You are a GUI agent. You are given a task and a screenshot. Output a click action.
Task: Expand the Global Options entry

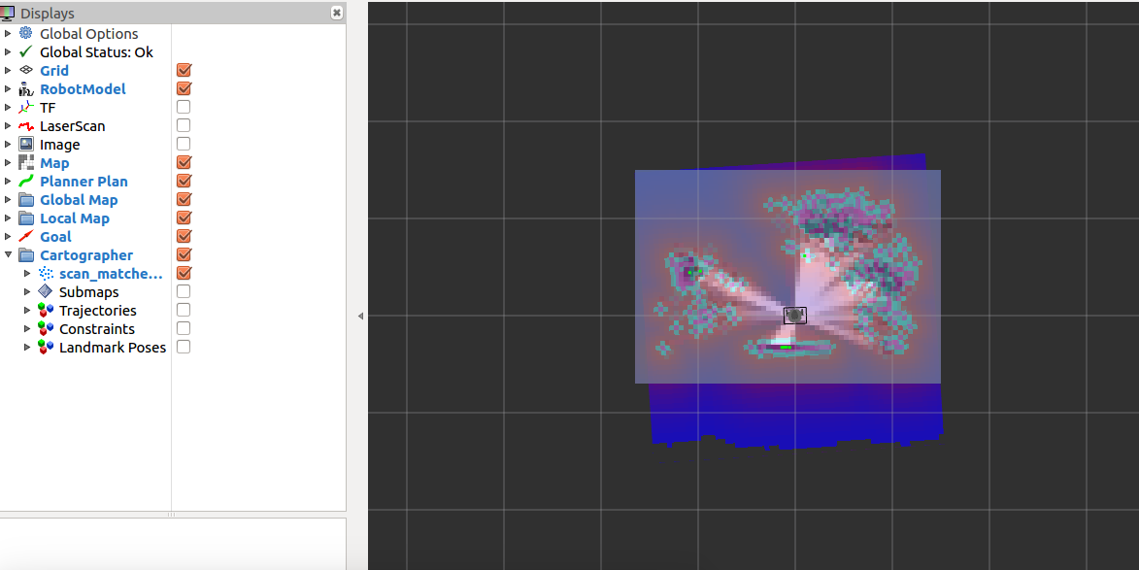(x=9, y=33)
